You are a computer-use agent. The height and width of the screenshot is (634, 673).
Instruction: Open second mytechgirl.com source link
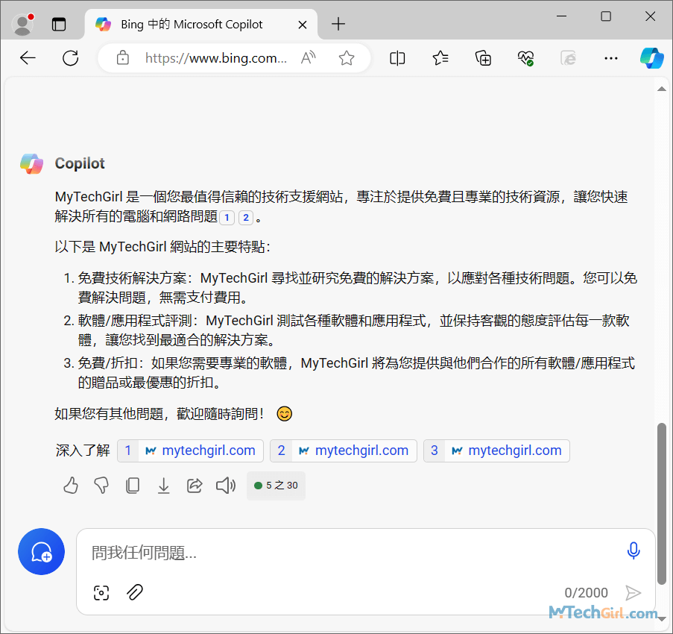pyautogui.click(x=344, y=451)
